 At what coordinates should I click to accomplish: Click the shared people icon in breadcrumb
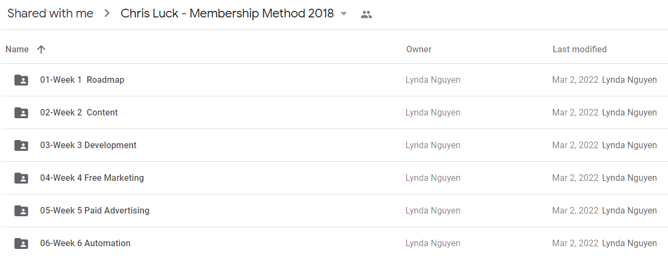click(366, 15)
